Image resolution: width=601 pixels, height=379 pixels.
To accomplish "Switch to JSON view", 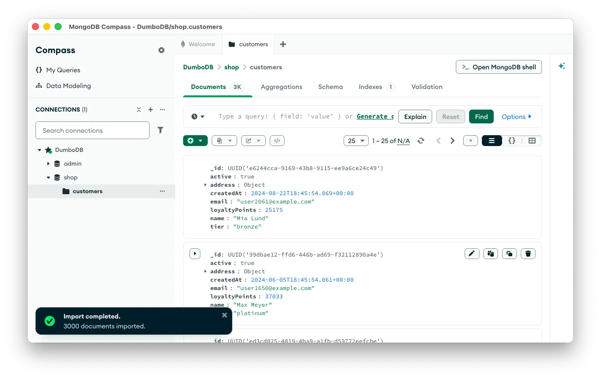I will (x=512, y=141).
